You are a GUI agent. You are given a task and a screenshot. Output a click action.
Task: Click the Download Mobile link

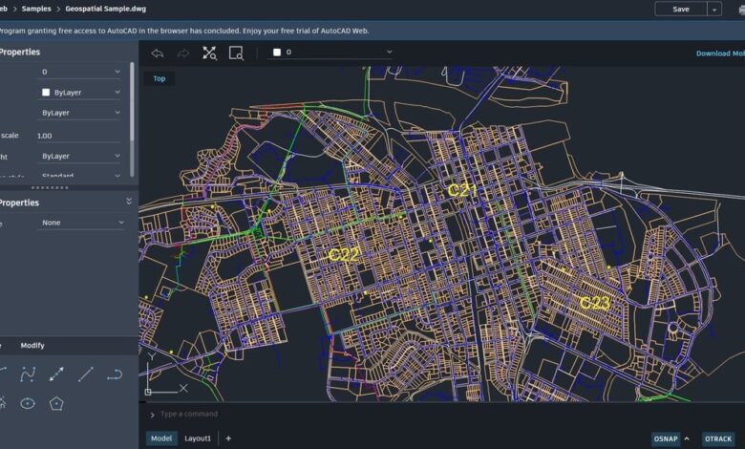coord(720,53)
